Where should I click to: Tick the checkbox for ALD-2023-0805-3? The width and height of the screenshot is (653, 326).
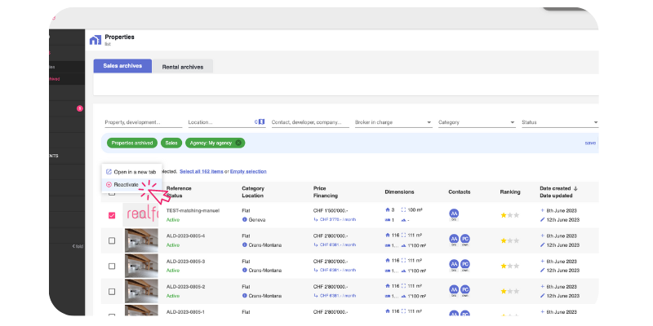tap(112, 266)
